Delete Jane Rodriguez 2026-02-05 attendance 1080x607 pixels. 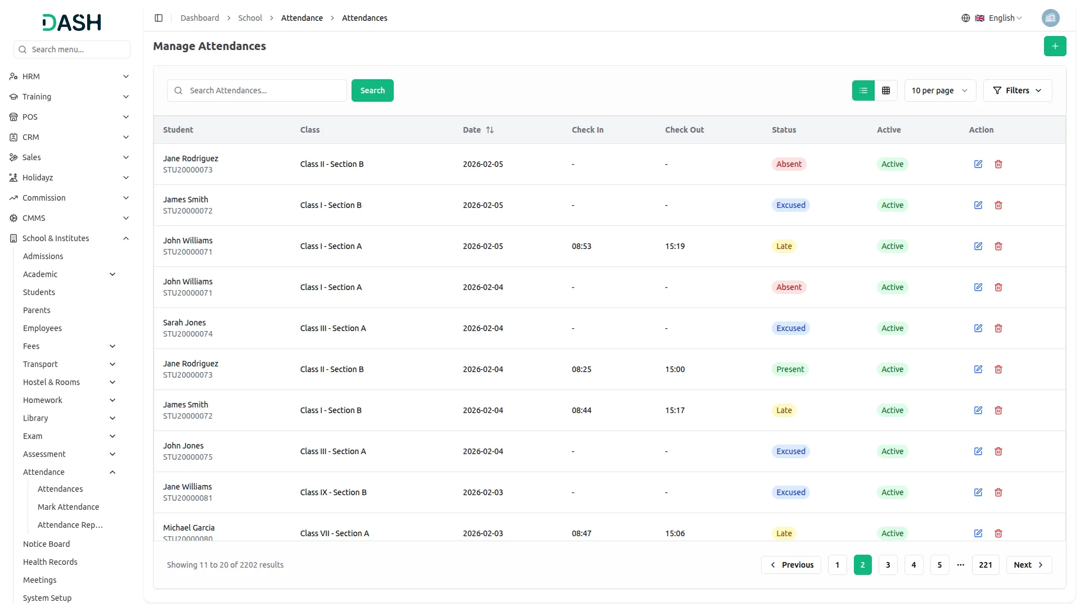point(998,164)
